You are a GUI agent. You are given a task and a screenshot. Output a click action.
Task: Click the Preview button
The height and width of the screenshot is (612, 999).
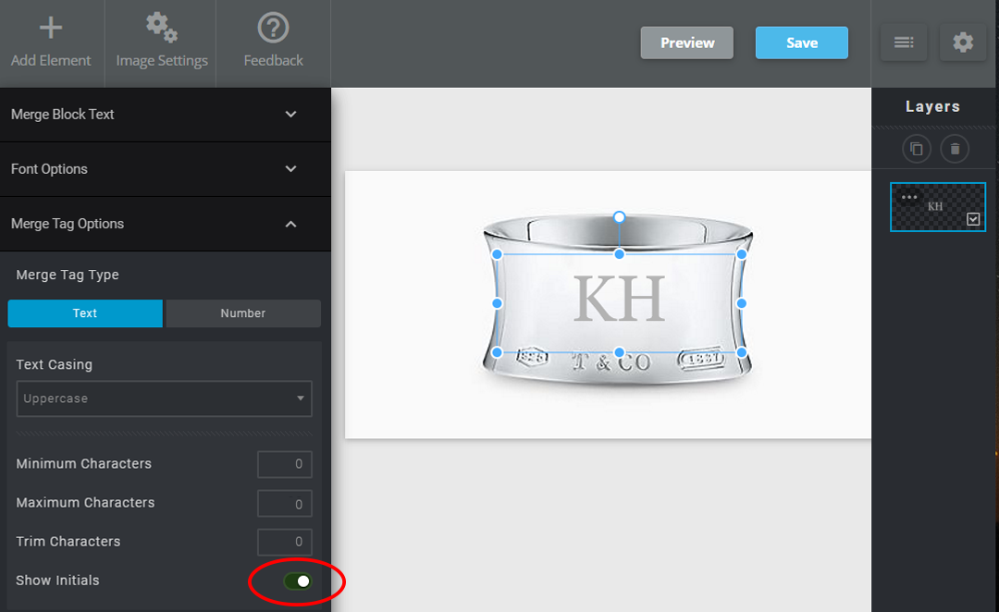click(686, 43)
